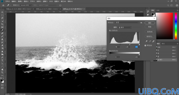Choose the Horizontal Type tool
Viewport: 179px width, 95px height.
(x=2, y=60)
